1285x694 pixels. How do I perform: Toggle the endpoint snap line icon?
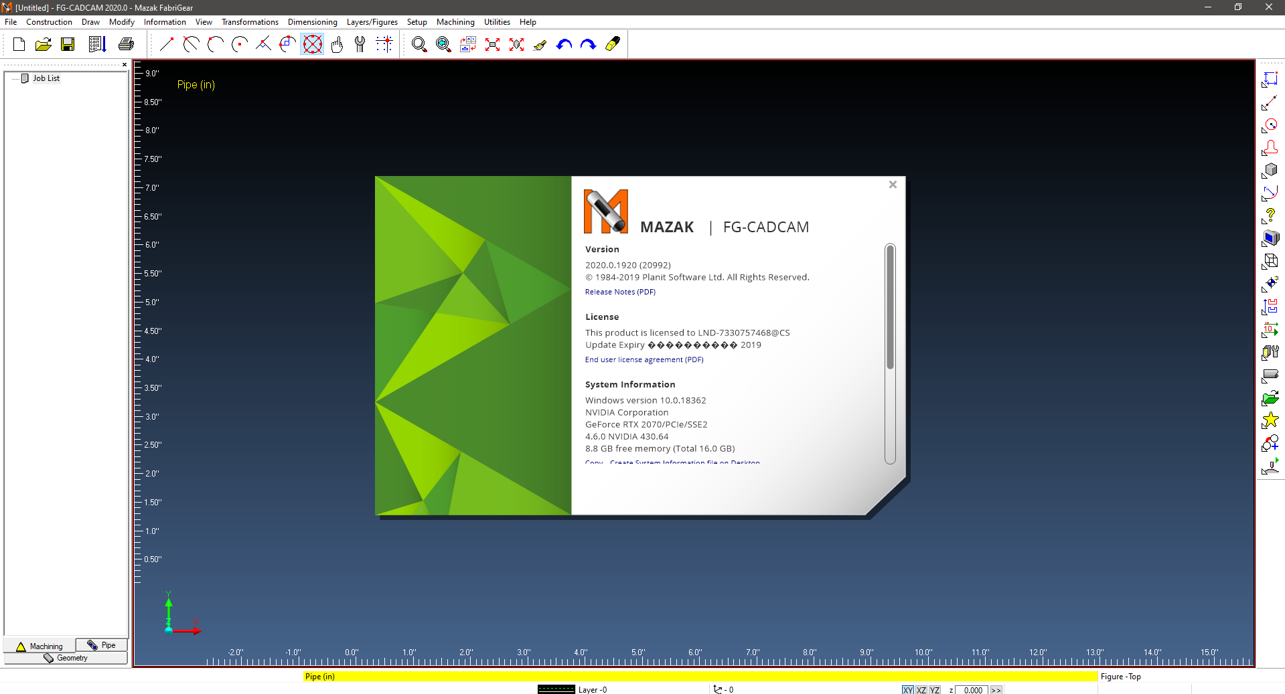pos(167,44)
